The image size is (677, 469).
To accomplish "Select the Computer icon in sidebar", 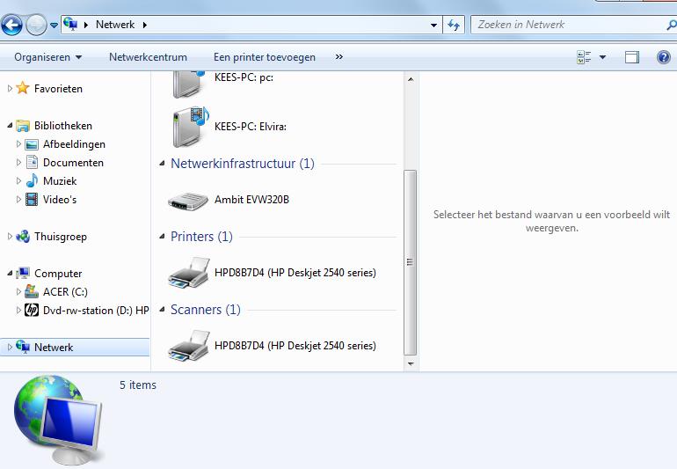I will [23, 273].
